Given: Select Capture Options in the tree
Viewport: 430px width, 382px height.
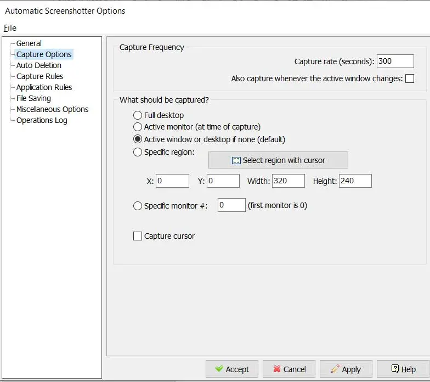Looking at the screenshot, I should pyautogui.click(x=44, y=54).
